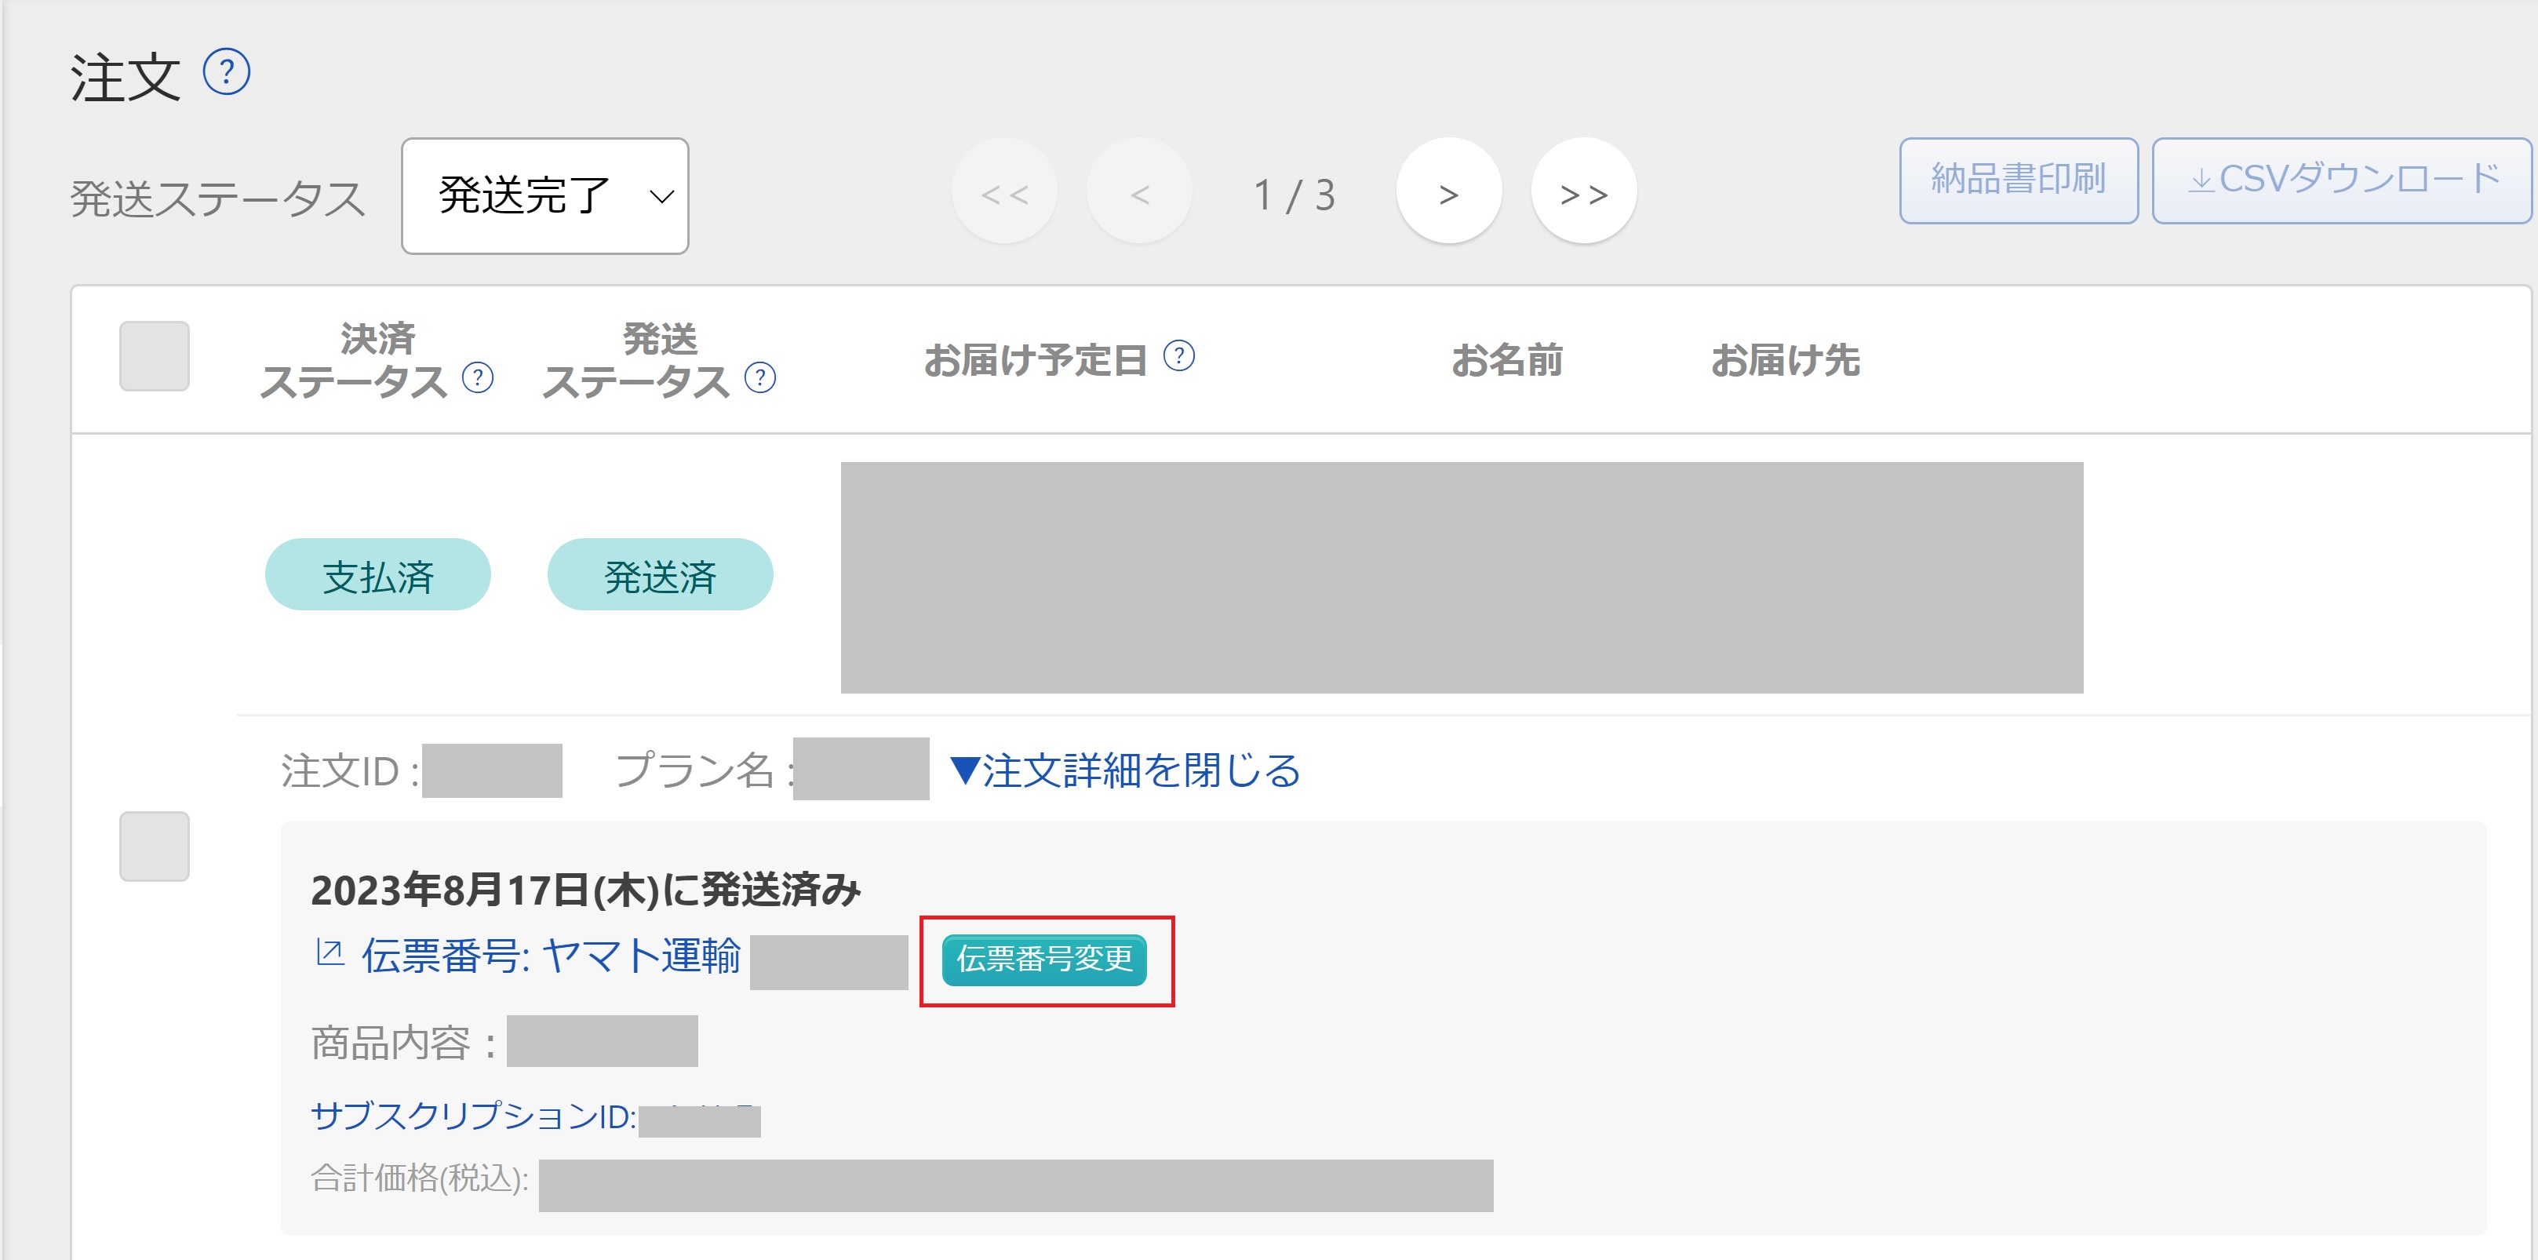This screenshot has width=2538, height=1260.
Task: Go to next page with > button
Action: click(1448, 191)
